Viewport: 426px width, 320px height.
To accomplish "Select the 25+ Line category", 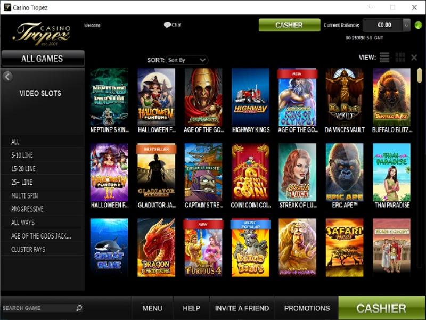I will 22,182.
